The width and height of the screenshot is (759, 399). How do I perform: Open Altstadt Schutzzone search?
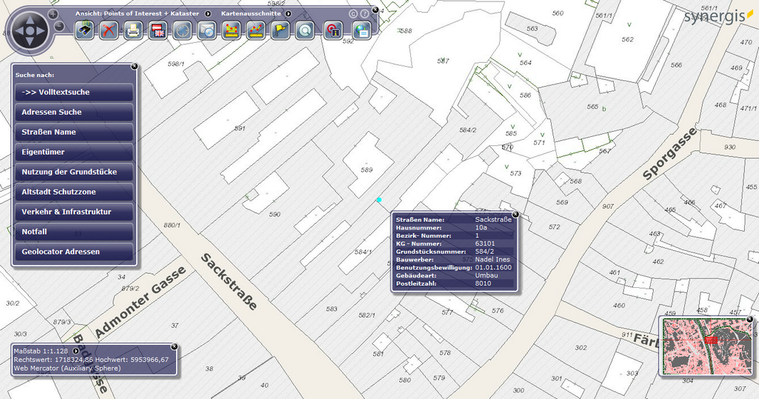pos(73,192)
